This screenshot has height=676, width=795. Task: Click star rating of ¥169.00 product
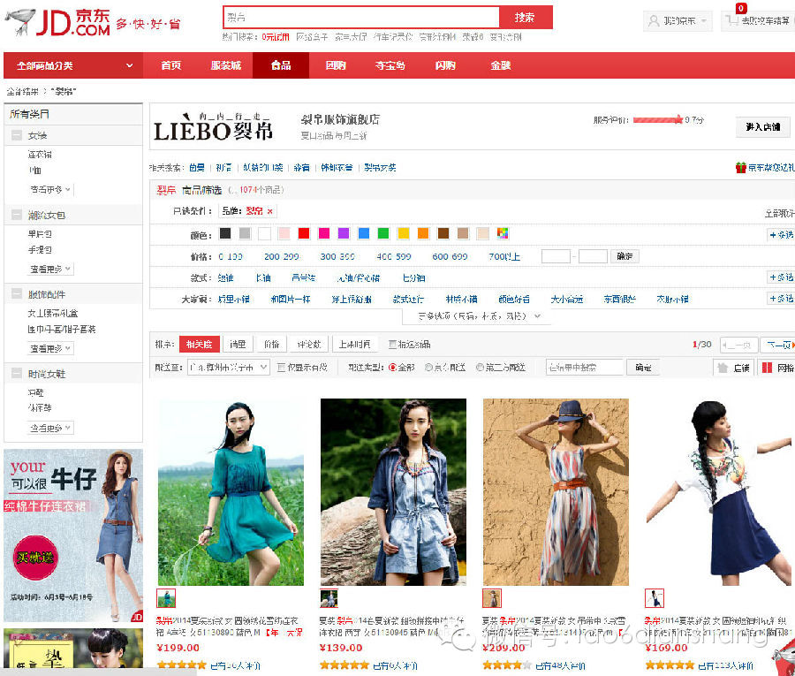(x=670, y=665)
